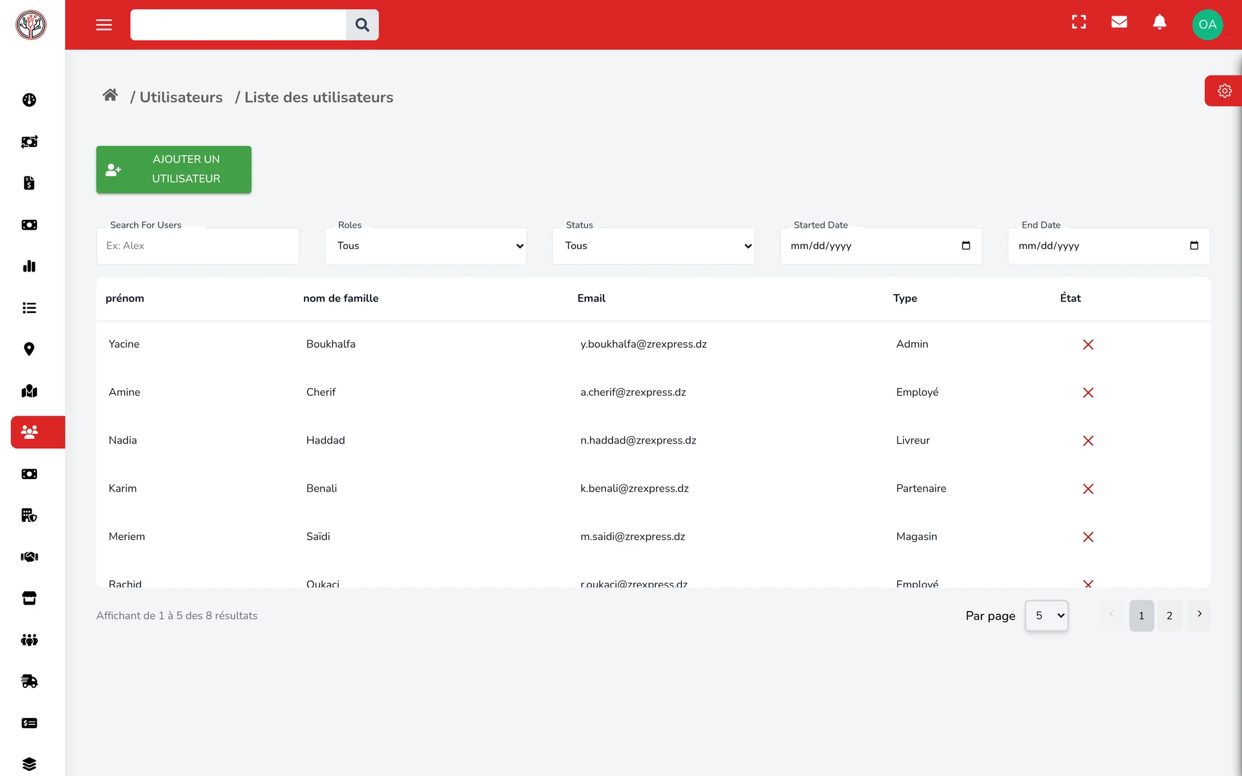Toggle state X for Yacine Boukhalfa

point(1088,345)
